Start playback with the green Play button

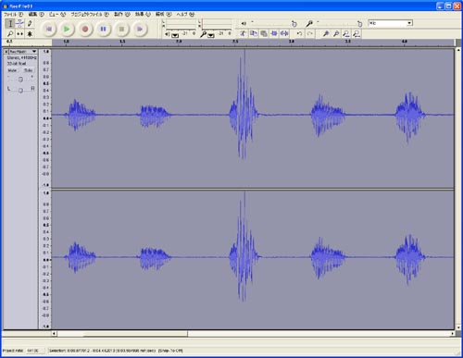(67, 29)
